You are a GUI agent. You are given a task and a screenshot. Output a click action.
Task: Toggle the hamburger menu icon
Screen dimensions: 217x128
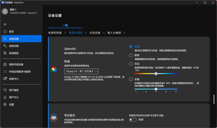click(x=5, y=24)
